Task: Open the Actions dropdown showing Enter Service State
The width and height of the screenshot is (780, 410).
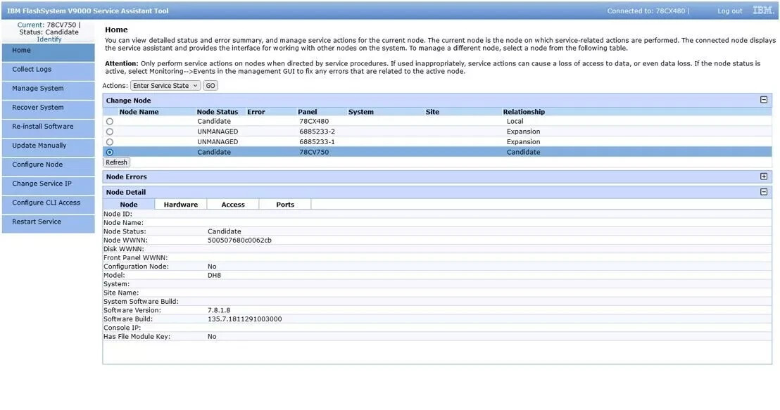Action: point(165,86)
